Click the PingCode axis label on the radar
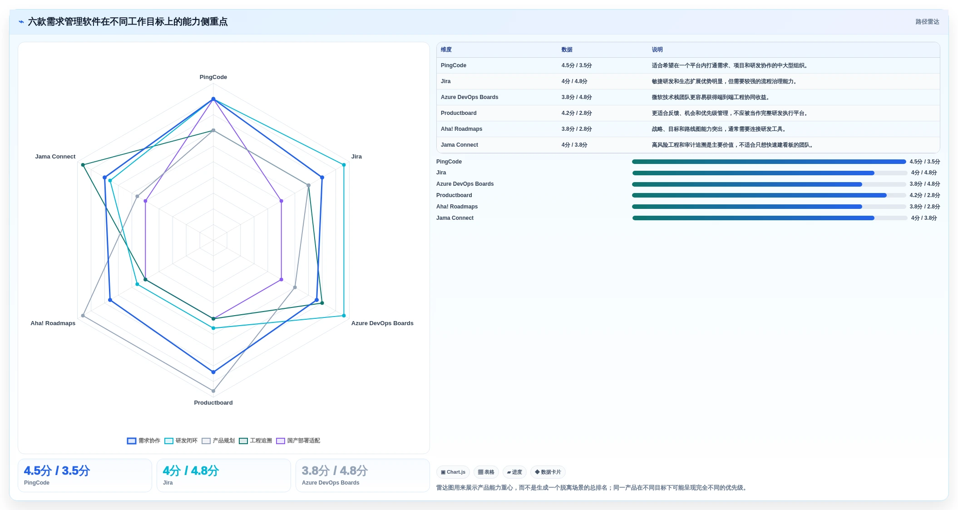The width and height of the screenshot is (958, 510). 213,77
